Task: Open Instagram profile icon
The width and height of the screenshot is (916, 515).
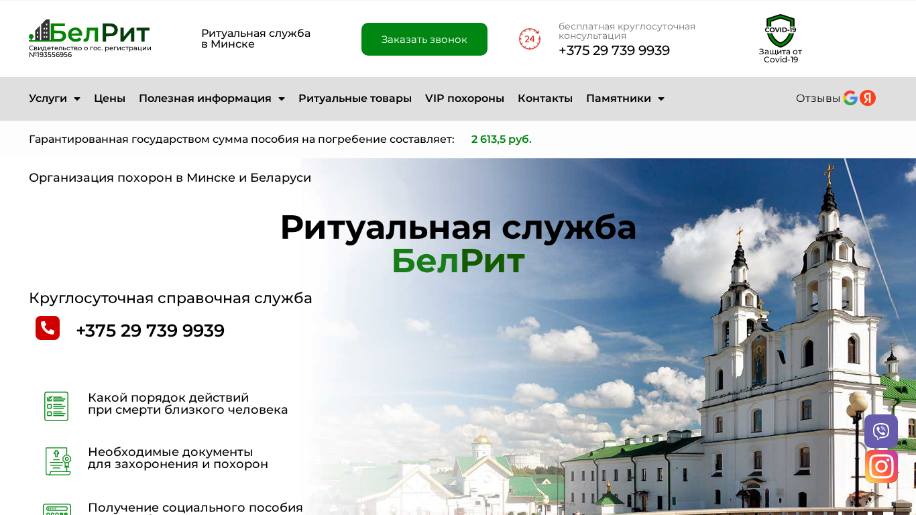Action: (x=881, y=466)
